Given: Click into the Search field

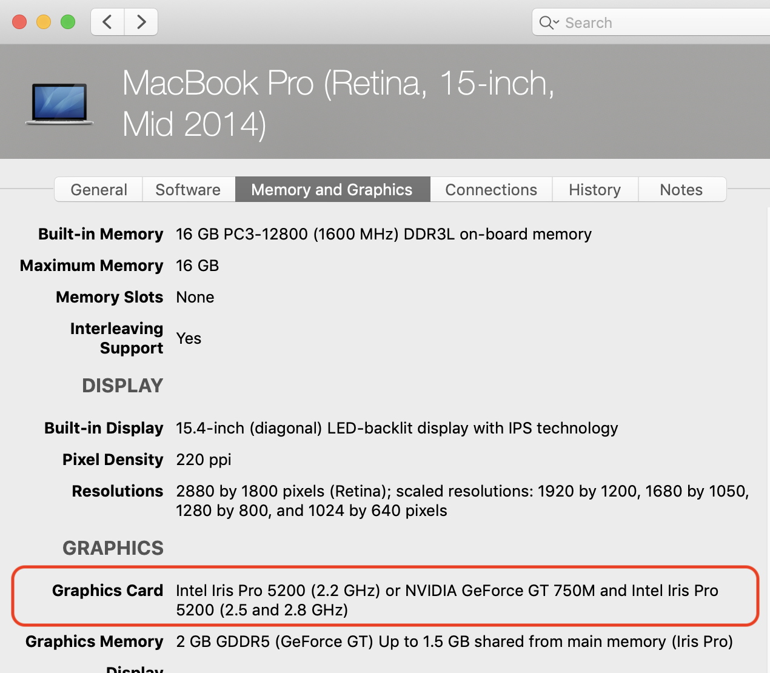Looking at the screenshot, I should (651, 22).
